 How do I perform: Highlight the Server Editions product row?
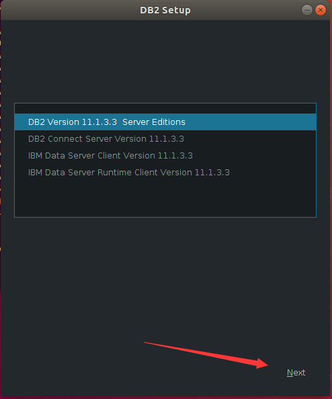tap(165, 122)
